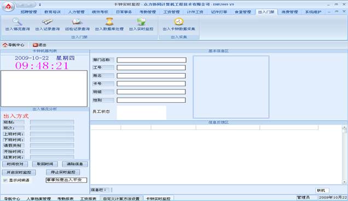The height and width of the screenshot is (201, 348).
Task: Click the date in status bar
Action: tap(333, 198)
